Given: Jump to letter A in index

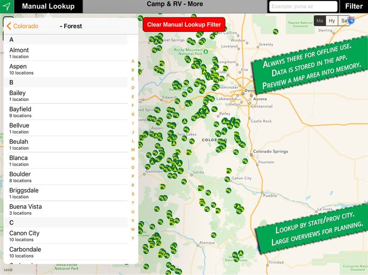Looking at the screenshot, I should click(x=133, y=61).
